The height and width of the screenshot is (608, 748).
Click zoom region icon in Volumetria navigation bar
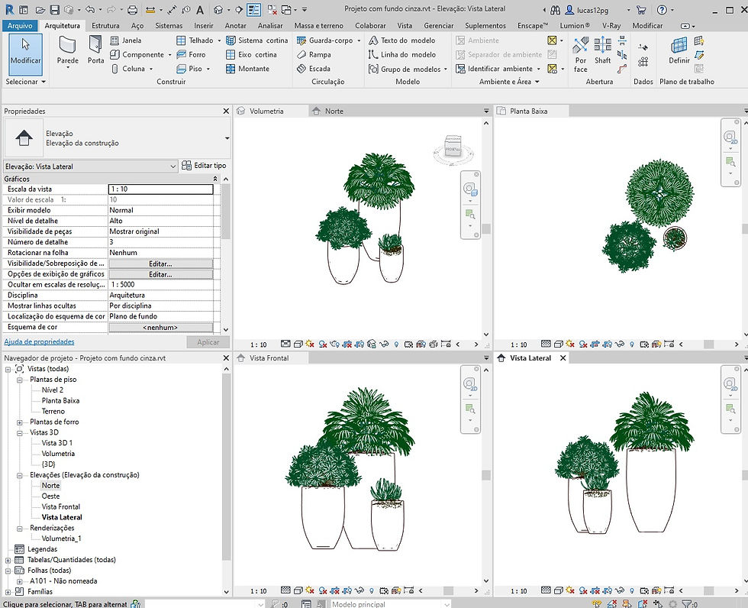pos(470,214)
